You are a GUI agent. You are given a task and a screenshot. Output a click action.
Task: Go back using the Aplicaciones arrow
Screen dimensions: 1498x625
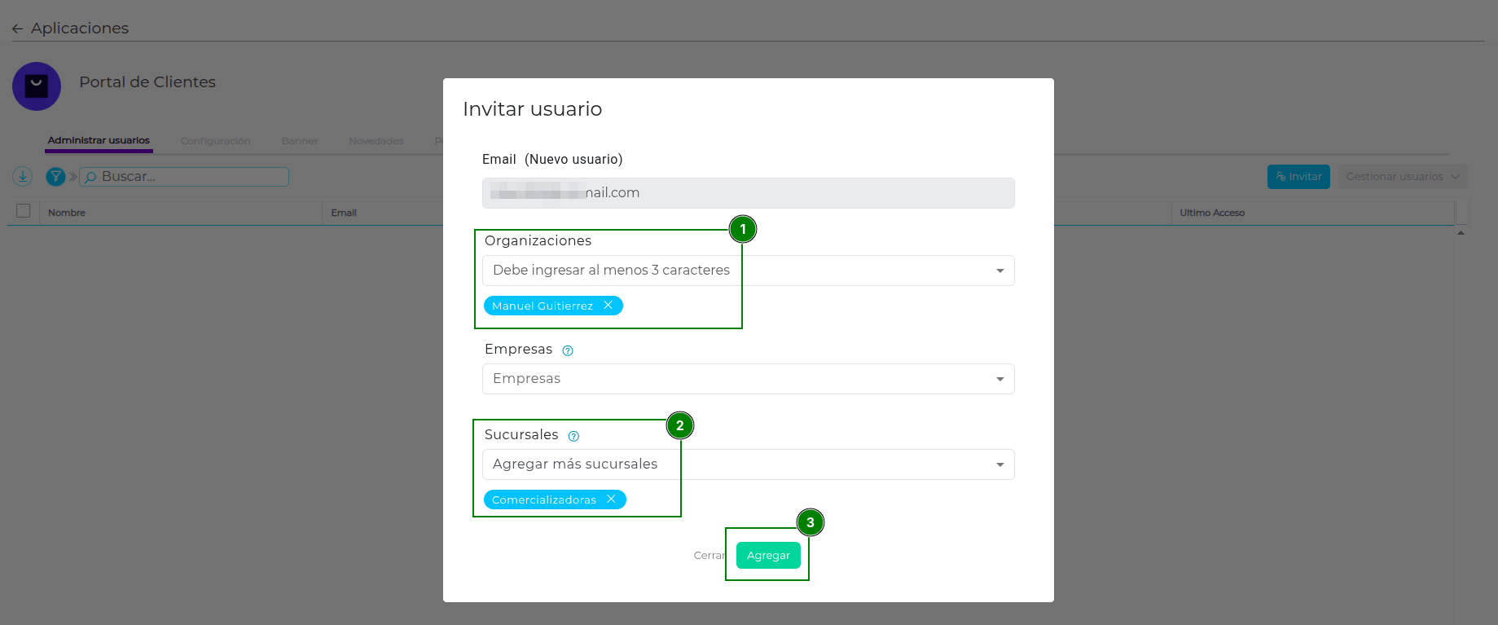18,29
